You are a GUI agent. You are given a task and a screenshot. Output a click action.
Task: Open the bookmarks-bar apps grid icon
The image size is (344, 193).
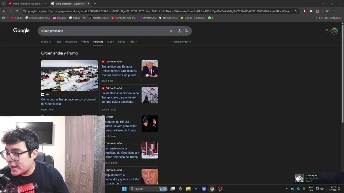pyautogui.click(x=3, y=18)
